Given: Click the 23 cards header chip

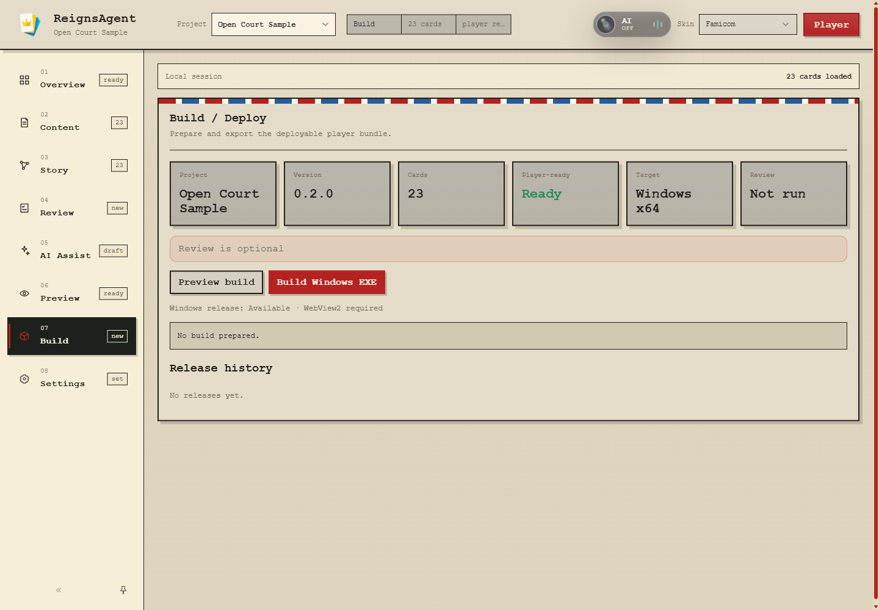Looking at the screenshot, I should pos(429,24).
